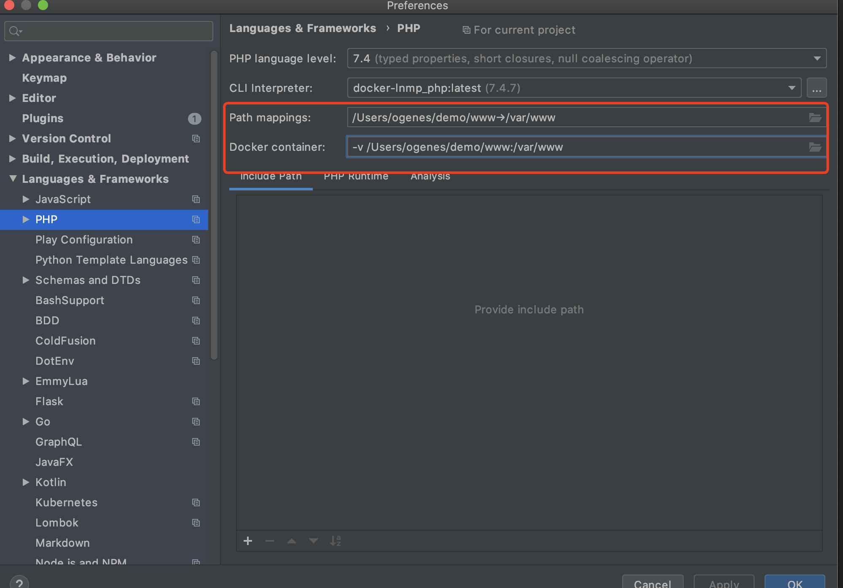Open folder icon in Docker container field
The width and height of the screenshot is (843, 588).
[815, 147]
